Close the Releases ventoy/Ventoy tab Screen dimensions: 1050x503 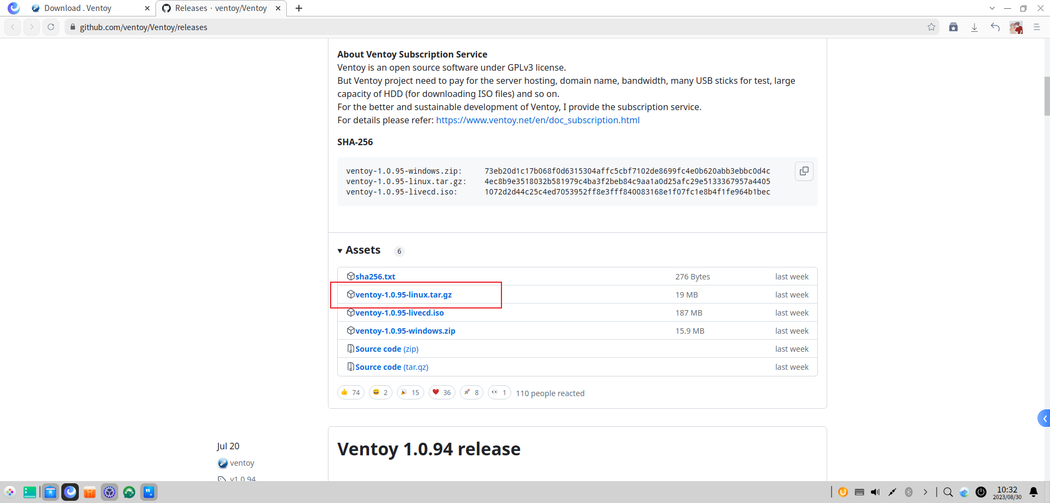[x=278, y=8]
